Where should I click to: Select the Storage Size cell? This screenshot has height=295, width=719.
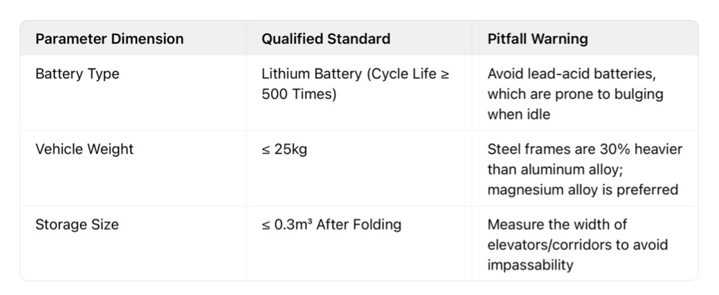[x=77, y=225]
